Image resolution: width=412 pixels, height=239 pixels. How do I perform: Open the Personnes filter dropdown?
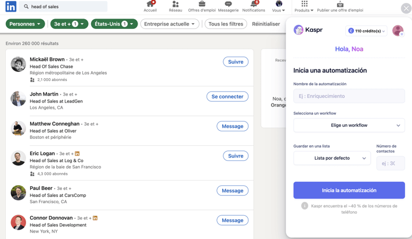tap(25, 24)
